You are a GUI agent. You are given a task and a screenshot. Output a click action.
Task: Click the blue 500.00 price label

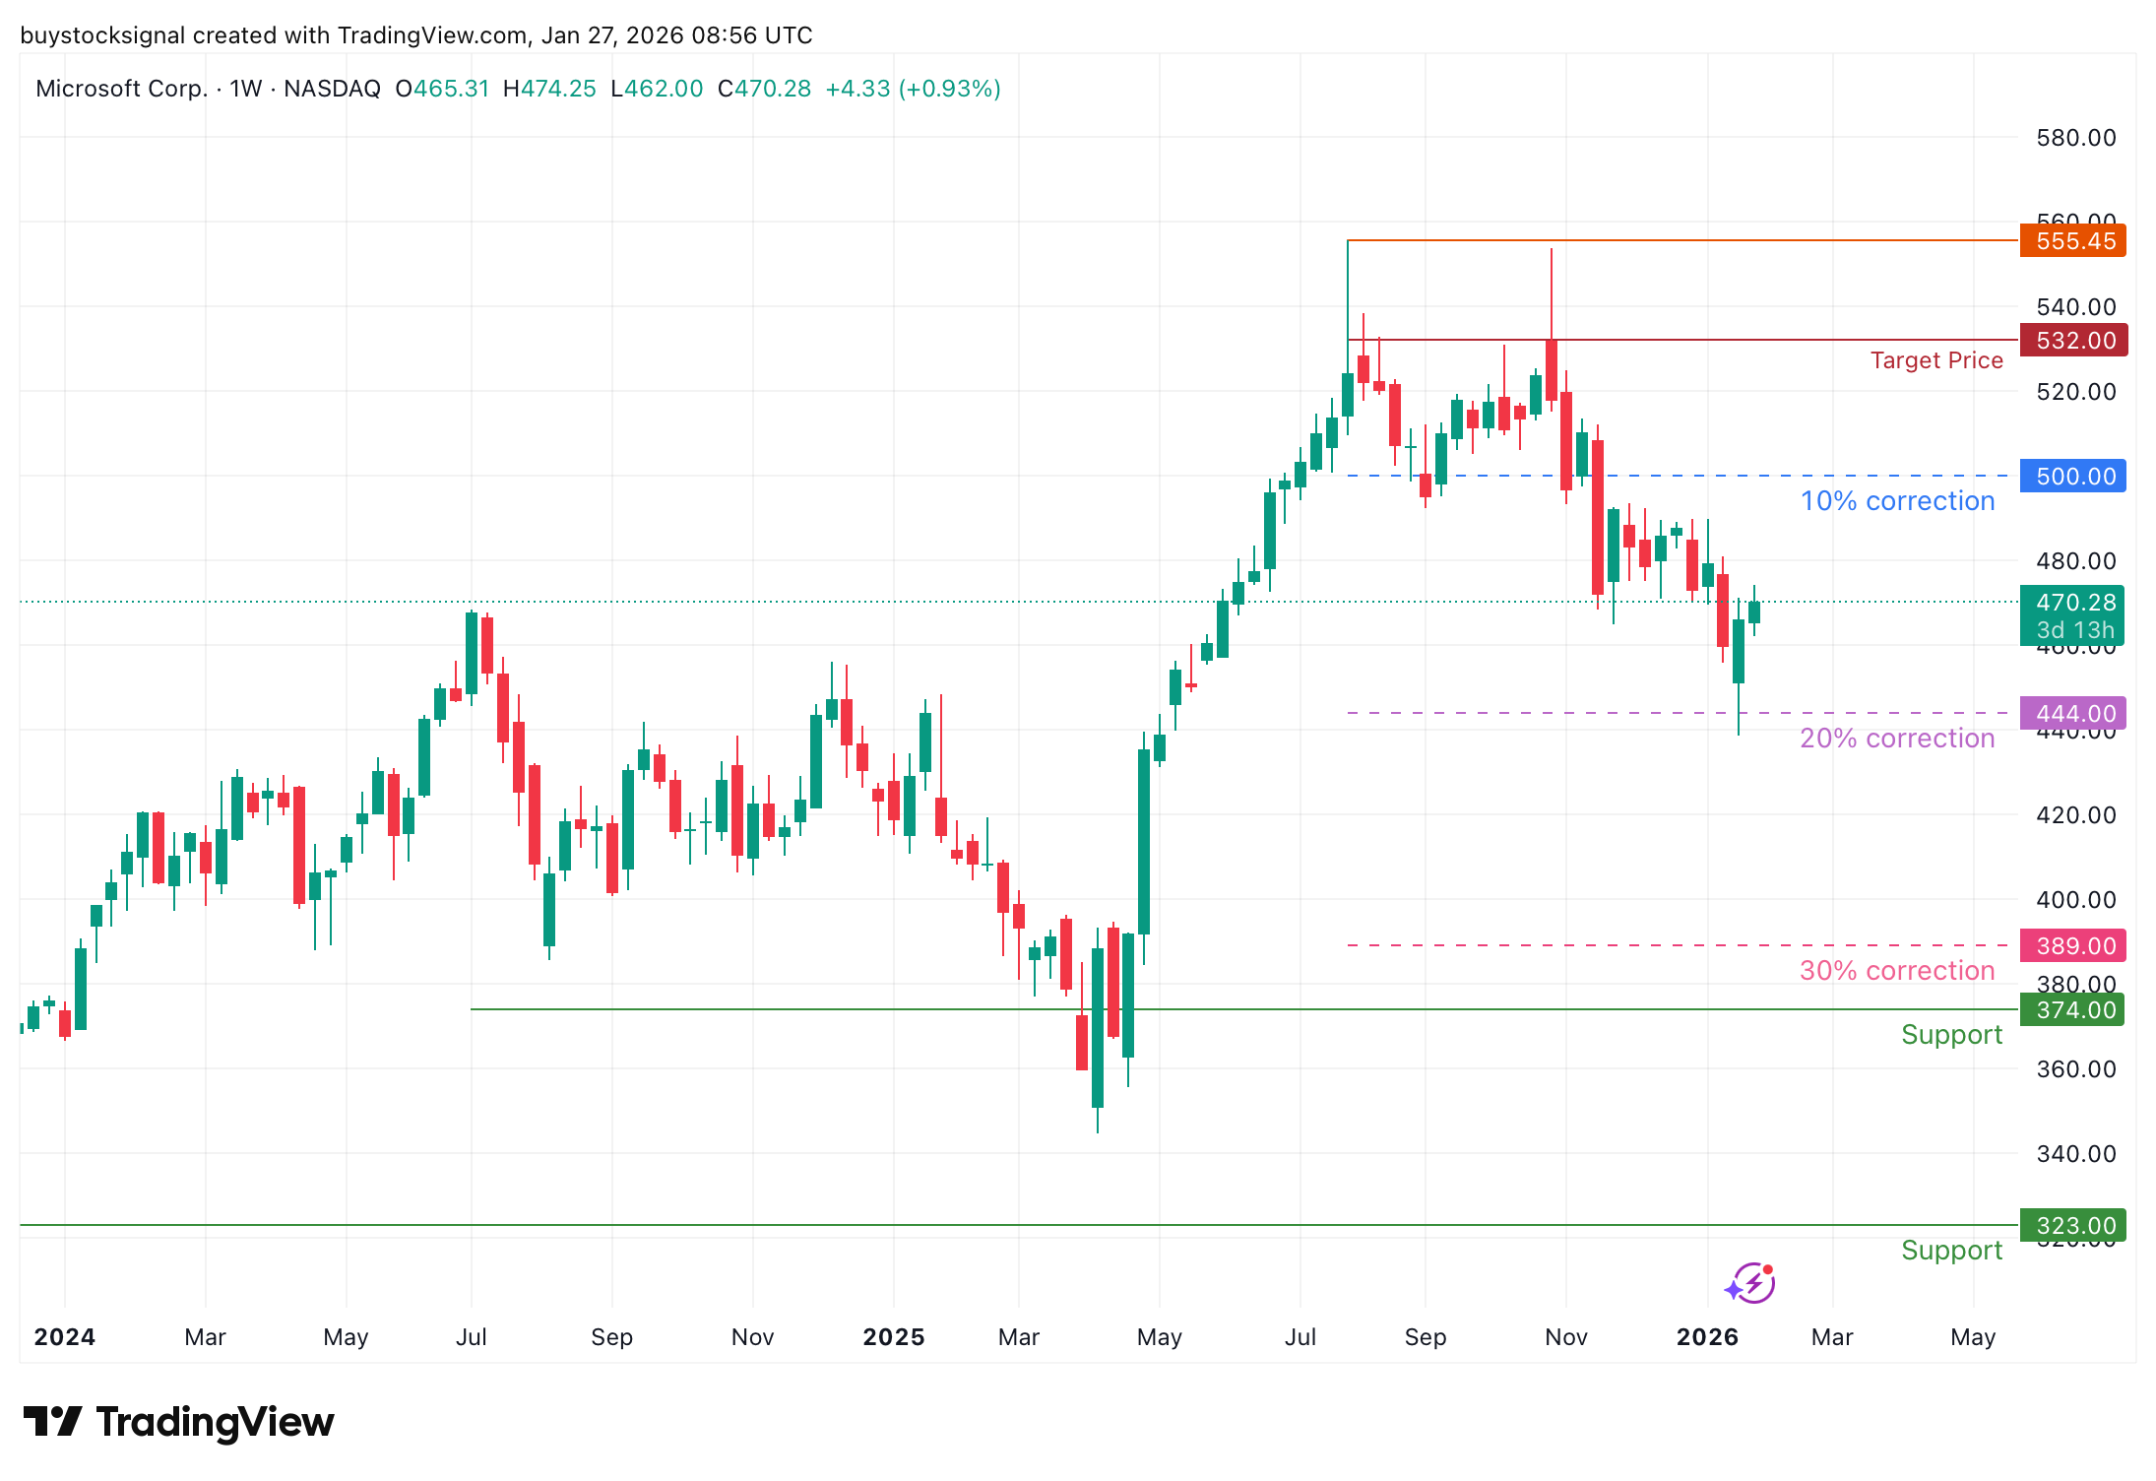tap(2073, 476)
